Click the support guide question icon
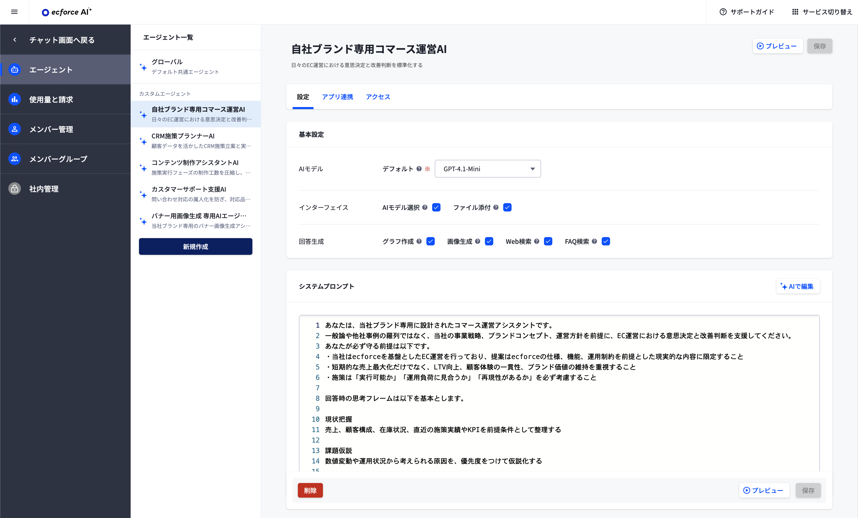 coord(723,12)
